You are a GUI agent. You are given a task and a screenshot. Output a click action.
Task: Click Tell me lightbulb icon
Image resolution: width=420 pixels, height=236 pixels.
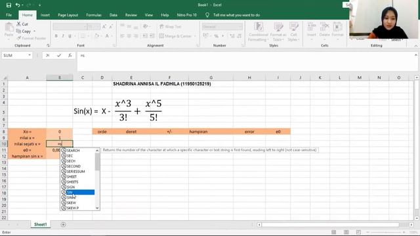[207, 15]
